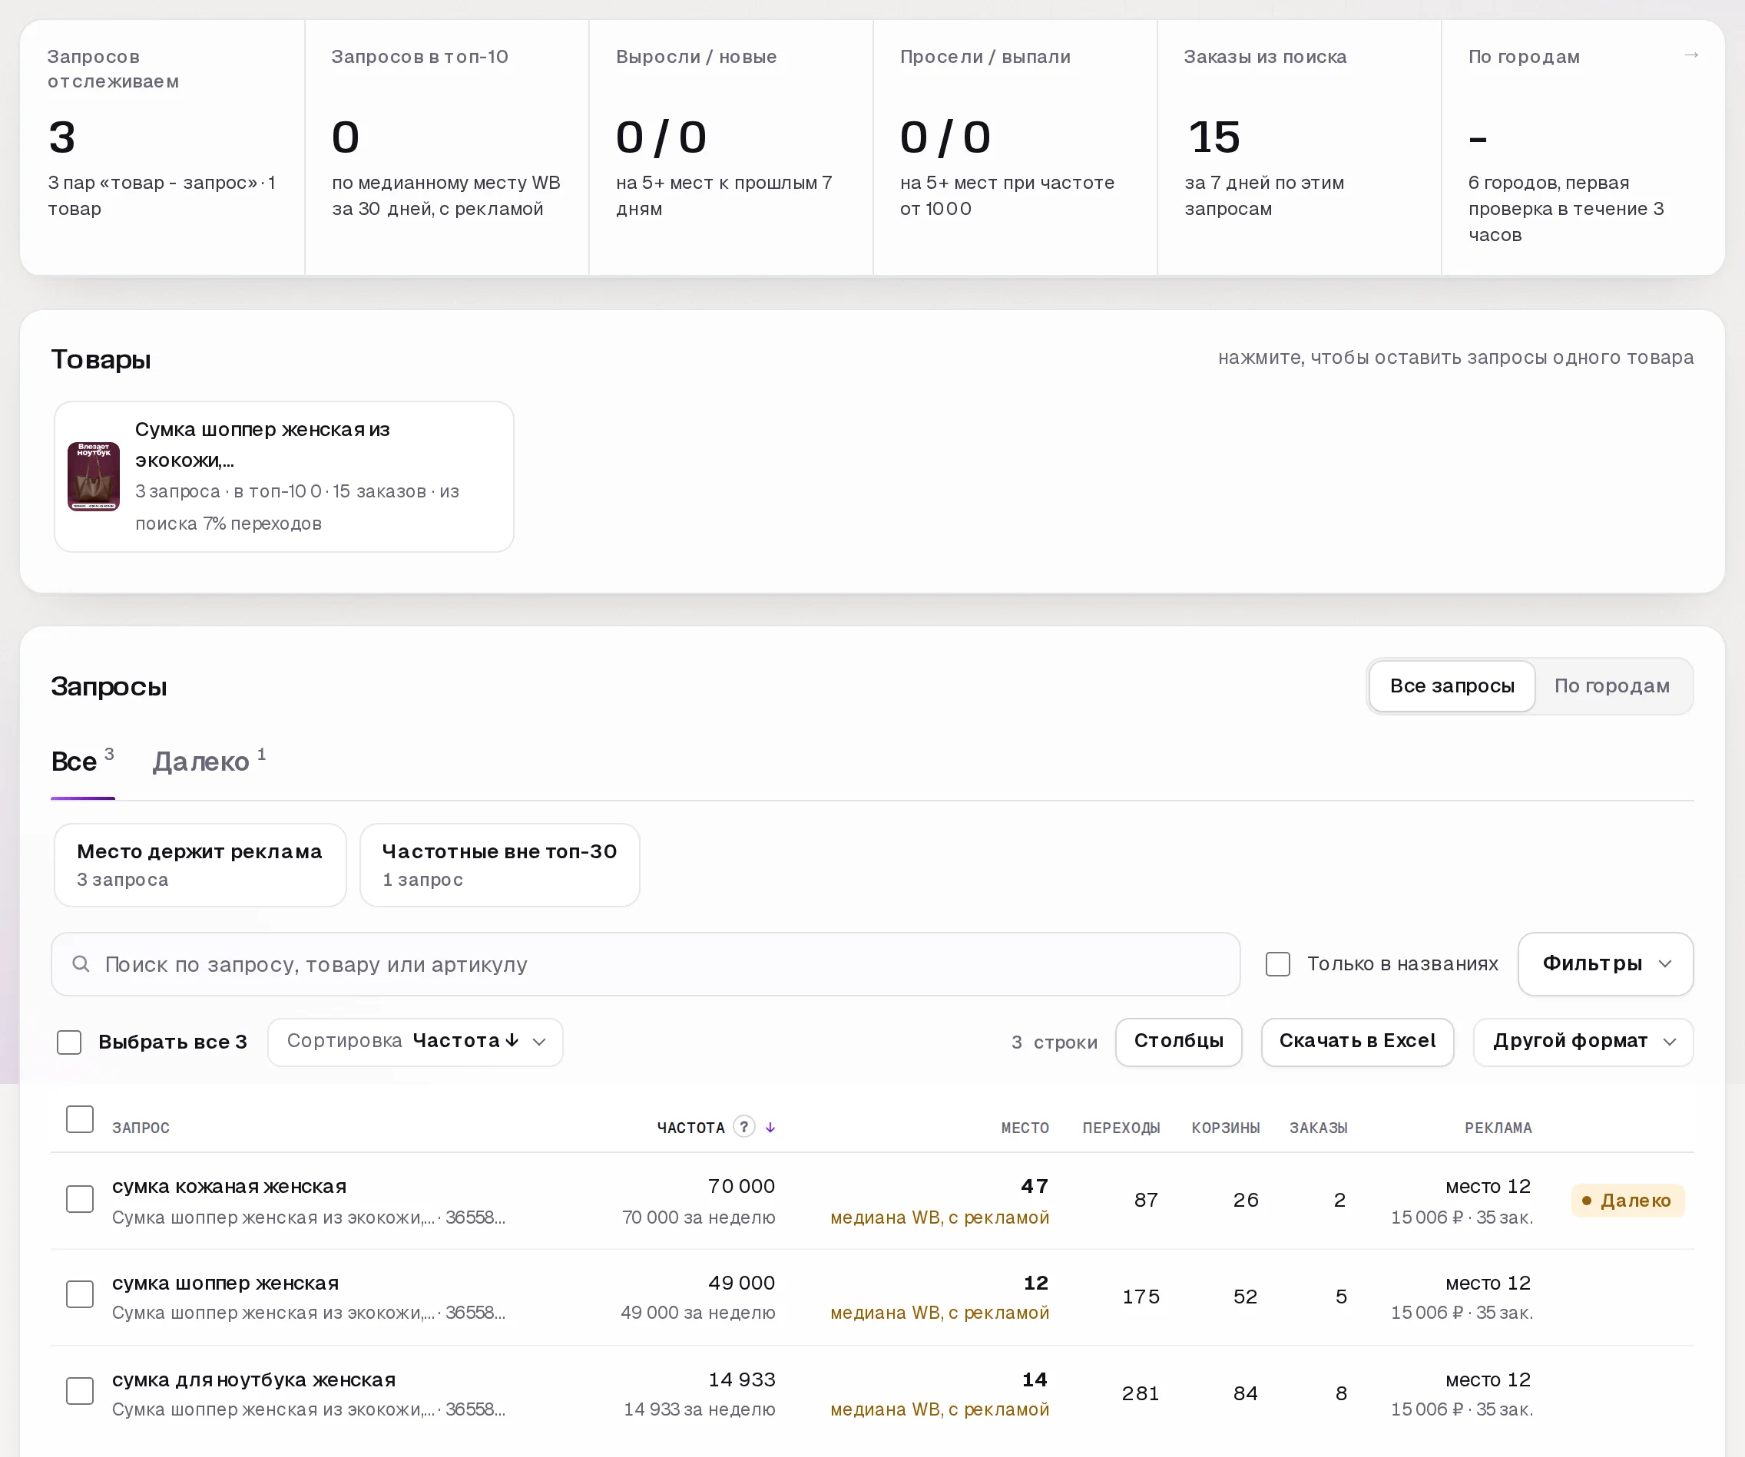This screenshot has width=1745, height=1457.
Task: Open the product thumbnail of Сумка шоппер
Action: coord(93,477)
